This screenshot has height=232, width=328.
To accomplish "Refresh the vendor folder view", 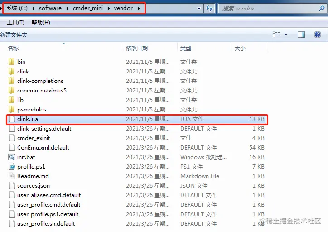I will coord(209,8).
